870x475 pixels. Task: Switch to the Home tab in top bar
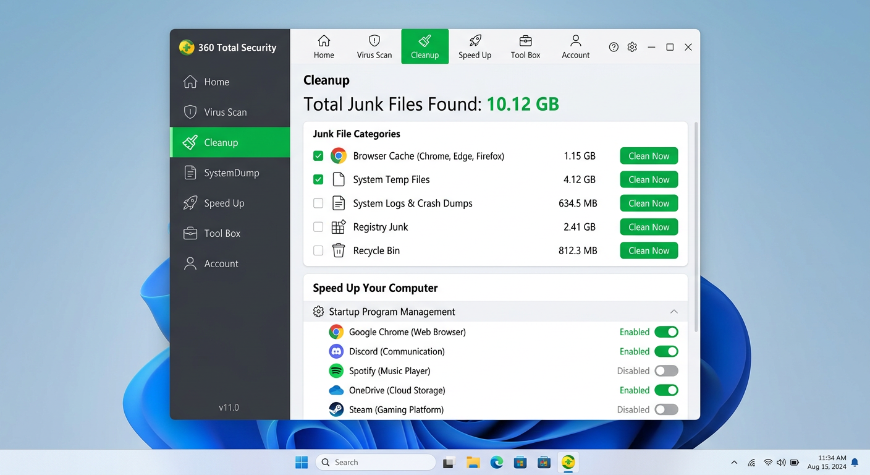(x=324, y=46)
